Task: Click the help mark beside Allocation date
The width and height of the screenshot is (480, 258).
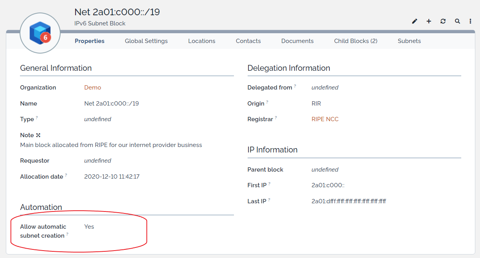Action: 66,175
